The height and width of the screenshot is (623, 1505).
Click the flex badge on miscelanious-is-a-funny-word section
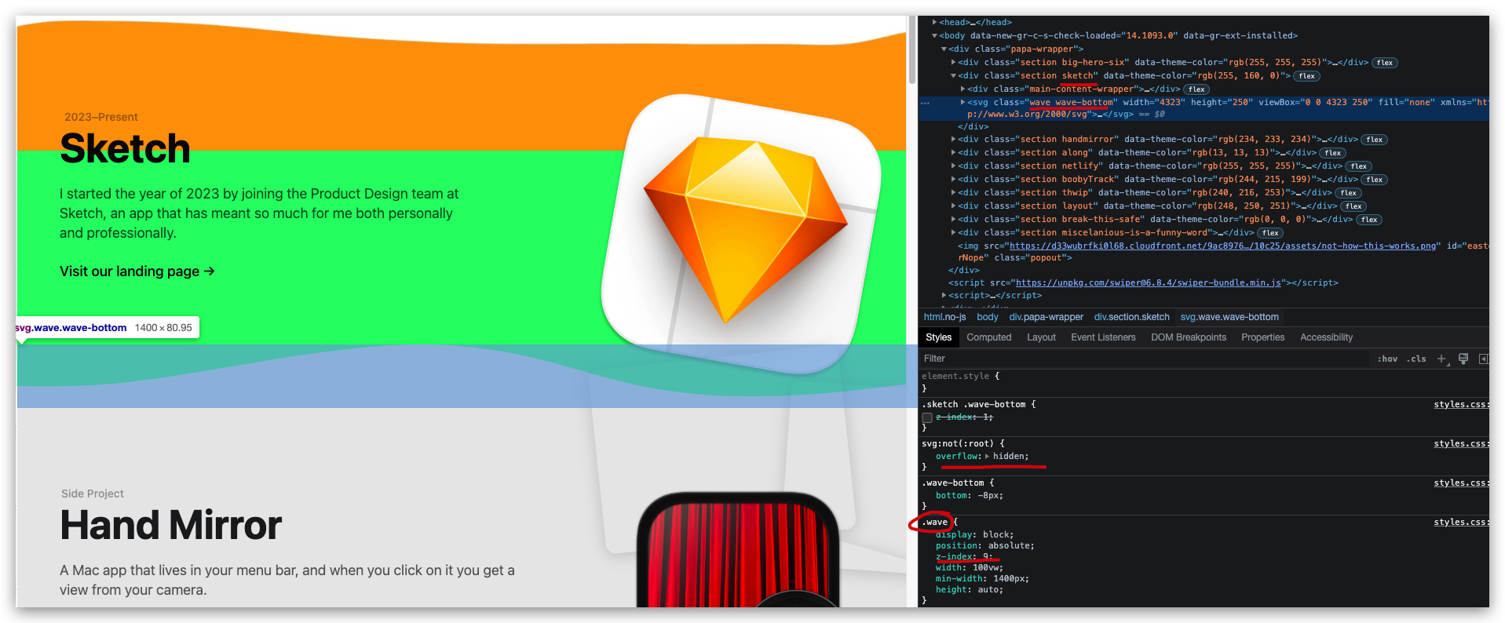tap(1270, 233)
